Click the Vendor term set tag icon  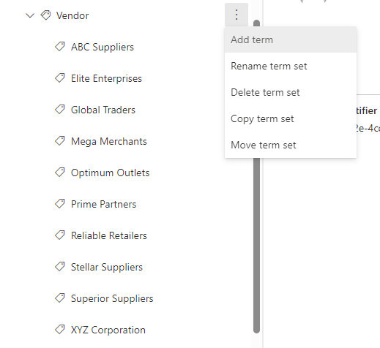tap(45, 15)
